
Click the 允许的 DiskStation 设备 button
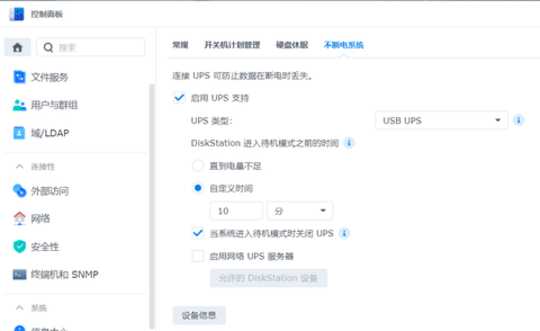click(x=268, y=278)
